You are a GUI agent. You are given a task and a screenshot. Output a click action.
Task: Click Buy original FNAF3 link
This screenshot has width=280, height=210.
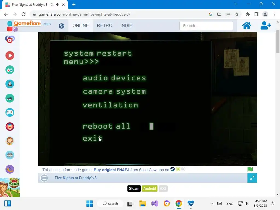(112, 170)
